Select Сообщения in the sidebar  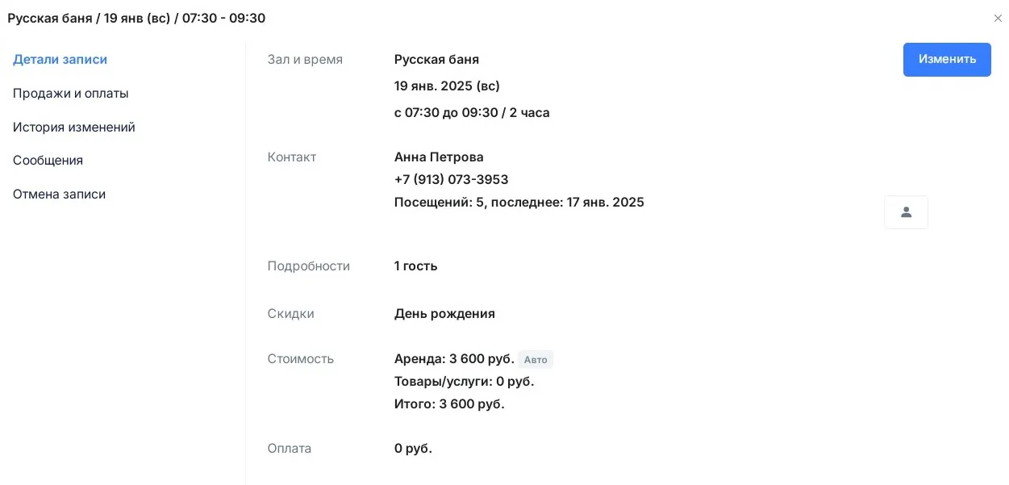(48, 160)
